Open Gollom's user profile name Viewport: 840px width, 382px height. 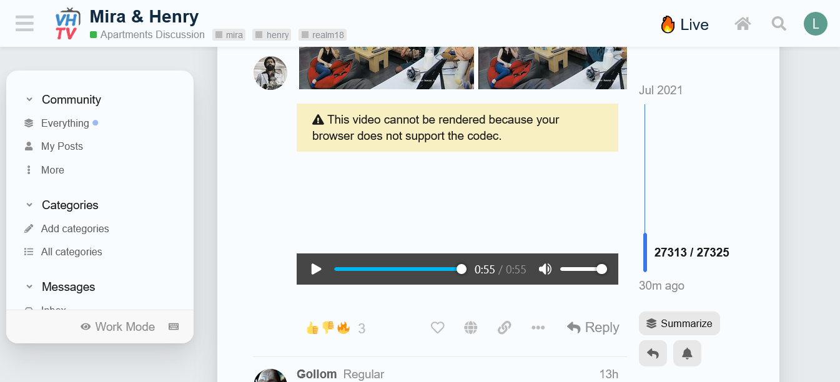[x=317, y=375]
